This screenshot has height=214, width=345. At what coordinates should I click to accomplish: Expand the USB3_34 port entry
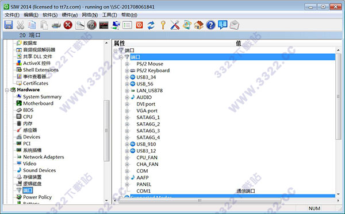(x=127, y=77)
